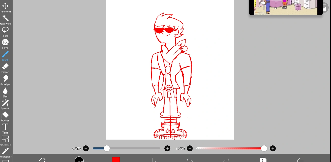Toggle fullscreen with the down arrow
The image size is (331, 162).
coord(153,160)
